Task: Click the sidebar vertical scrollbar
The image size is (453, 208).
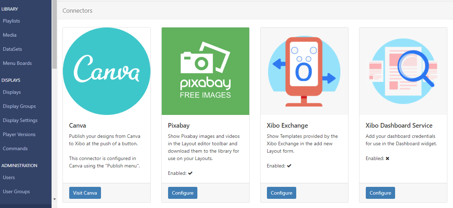Action: point(54,35)
